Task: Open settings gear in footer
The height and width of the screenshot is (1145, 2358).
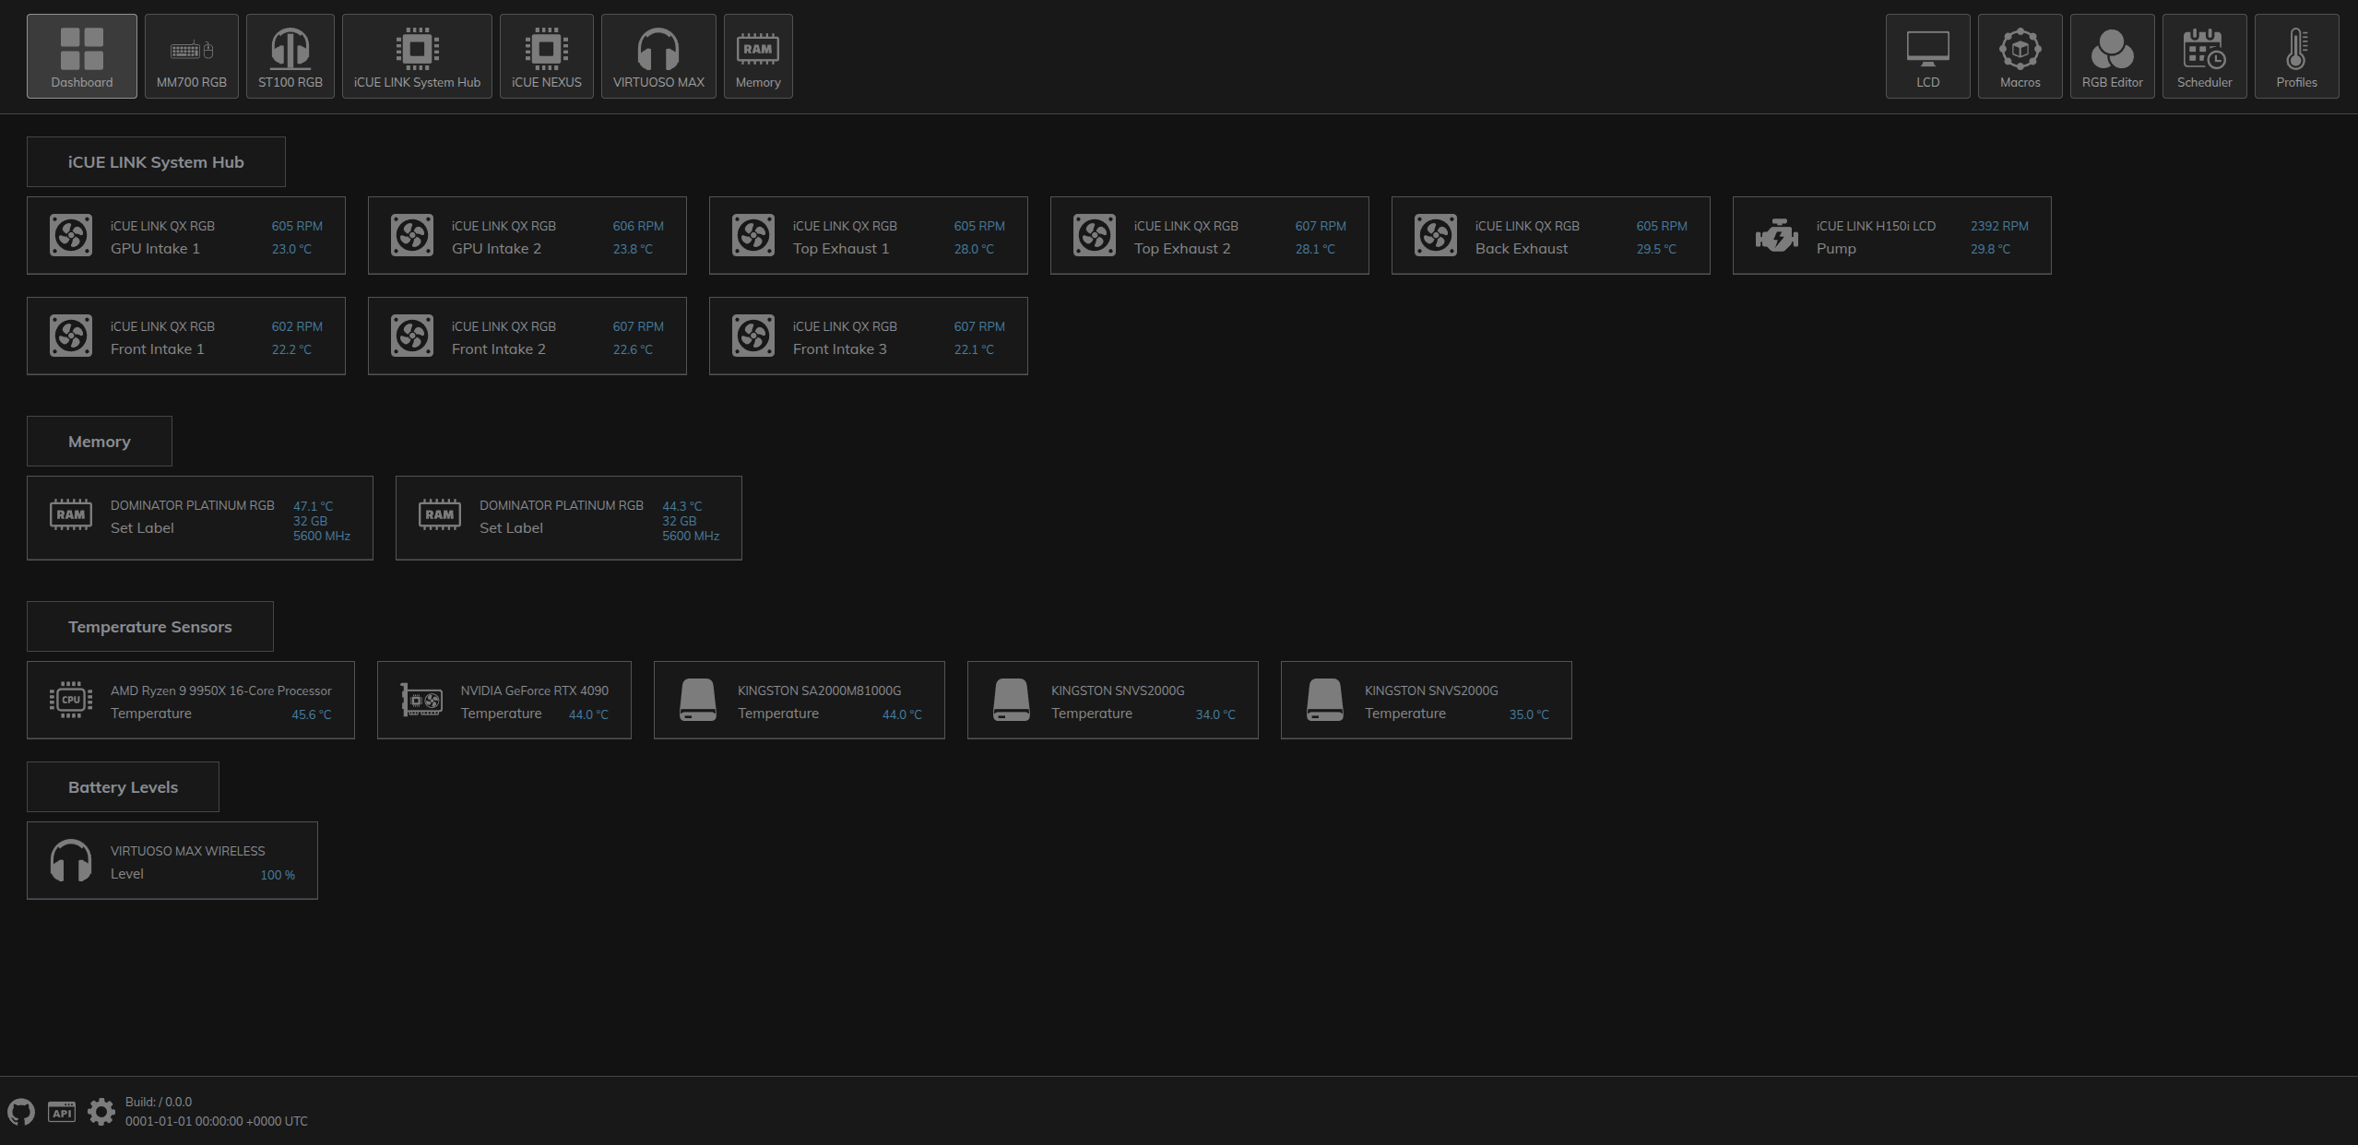Action: [x=101, y=1112]
